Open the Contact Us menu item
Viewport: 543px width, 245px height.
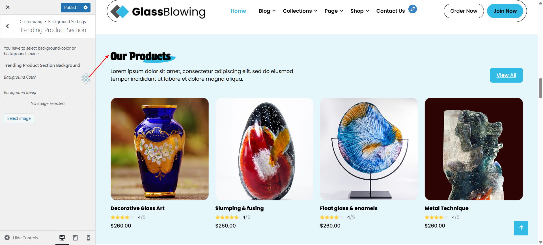(390, 11)
